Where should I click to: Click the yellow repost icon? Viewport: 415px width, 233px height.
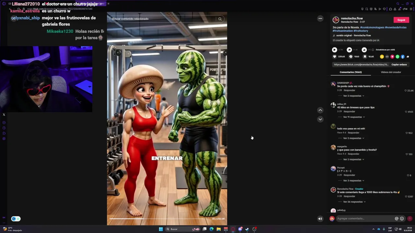click(382, 57)
